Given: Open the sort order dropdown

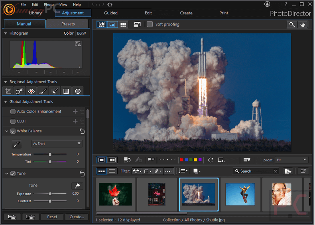Looking at the screenshot, I should click(x=183, y=171).
